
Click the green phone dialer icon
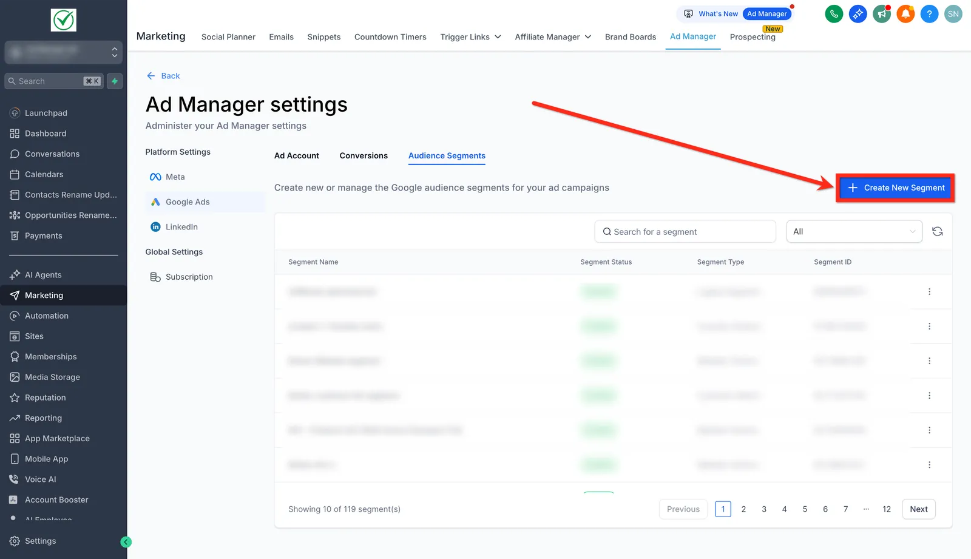[x=834, y=14]
